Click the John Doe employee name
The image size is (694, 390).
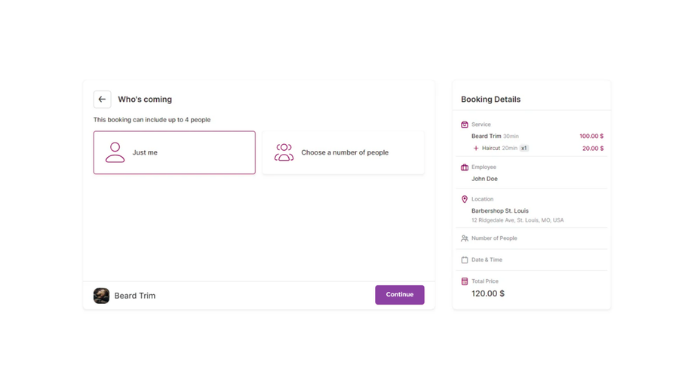484,179
